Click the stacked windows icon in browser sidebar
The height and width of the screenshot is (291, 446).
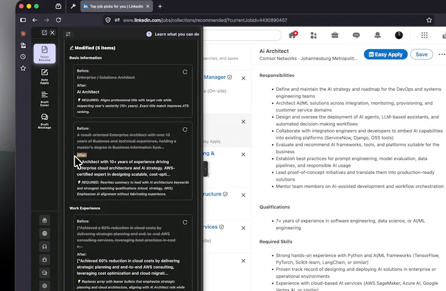[x=23, y=45]
